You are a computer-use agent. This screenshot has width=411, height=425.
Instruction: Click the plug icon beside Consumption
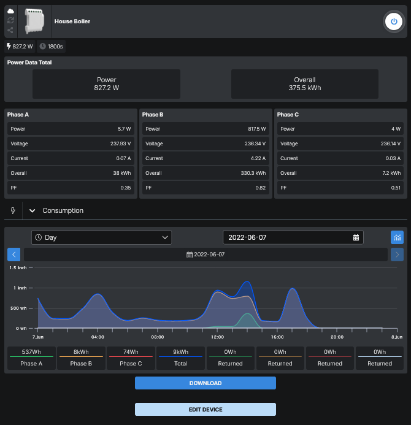tap(13, 210)
